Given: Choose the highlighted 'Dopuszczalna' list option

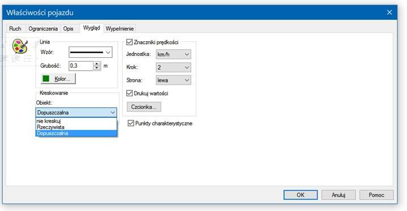Looking at the screenshot, I should tap(76, 134).
